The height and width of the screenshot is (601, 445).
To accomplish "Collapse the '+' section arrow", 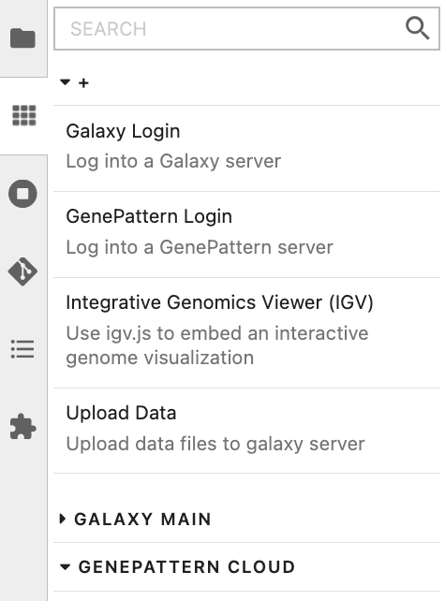I will coord(66,82).
